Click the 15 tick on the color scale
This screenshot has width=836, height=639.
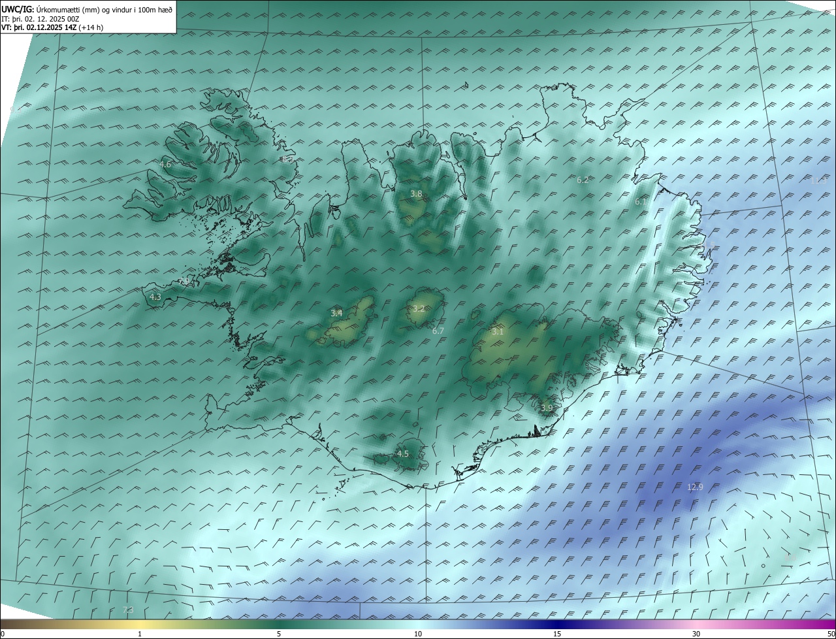557,634
